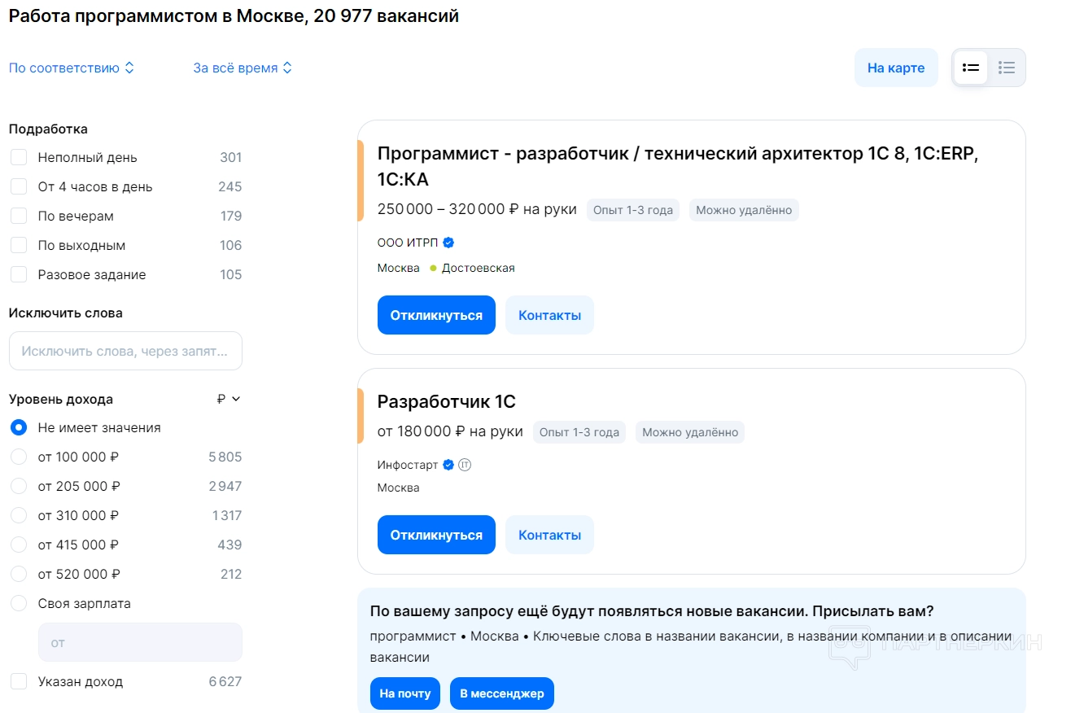Switch to compact list view icon
This screenshot has width=1084, height=713.
coord(1007,68)
